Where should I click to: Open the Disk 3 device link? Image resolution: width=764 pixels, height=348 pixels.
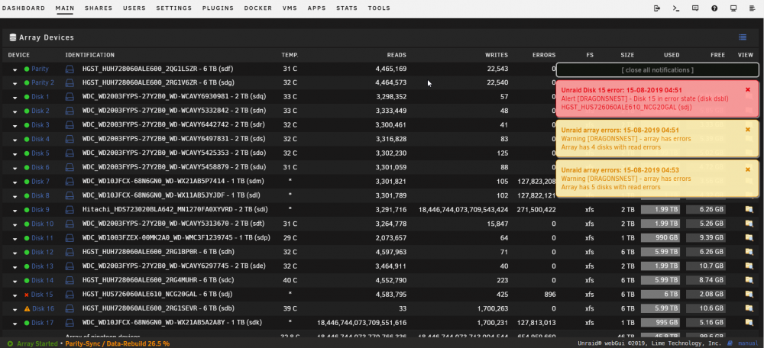(40, 125)
